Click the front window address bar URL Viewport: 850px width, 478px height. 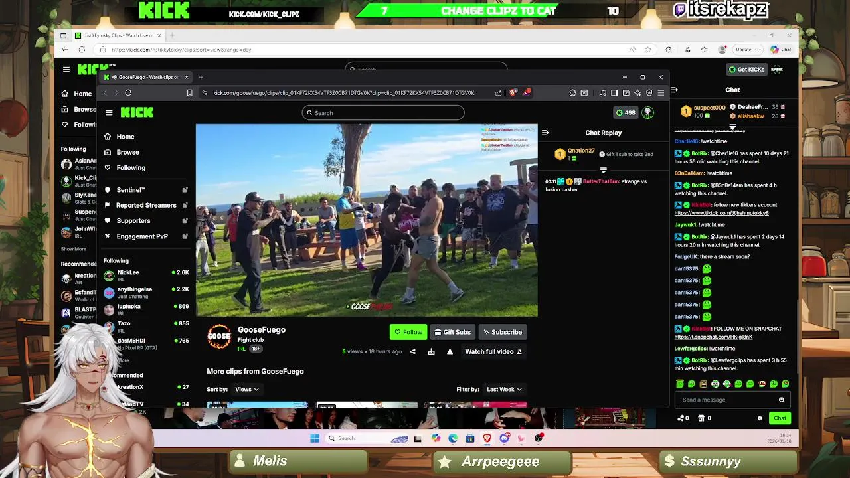(344, 93)
